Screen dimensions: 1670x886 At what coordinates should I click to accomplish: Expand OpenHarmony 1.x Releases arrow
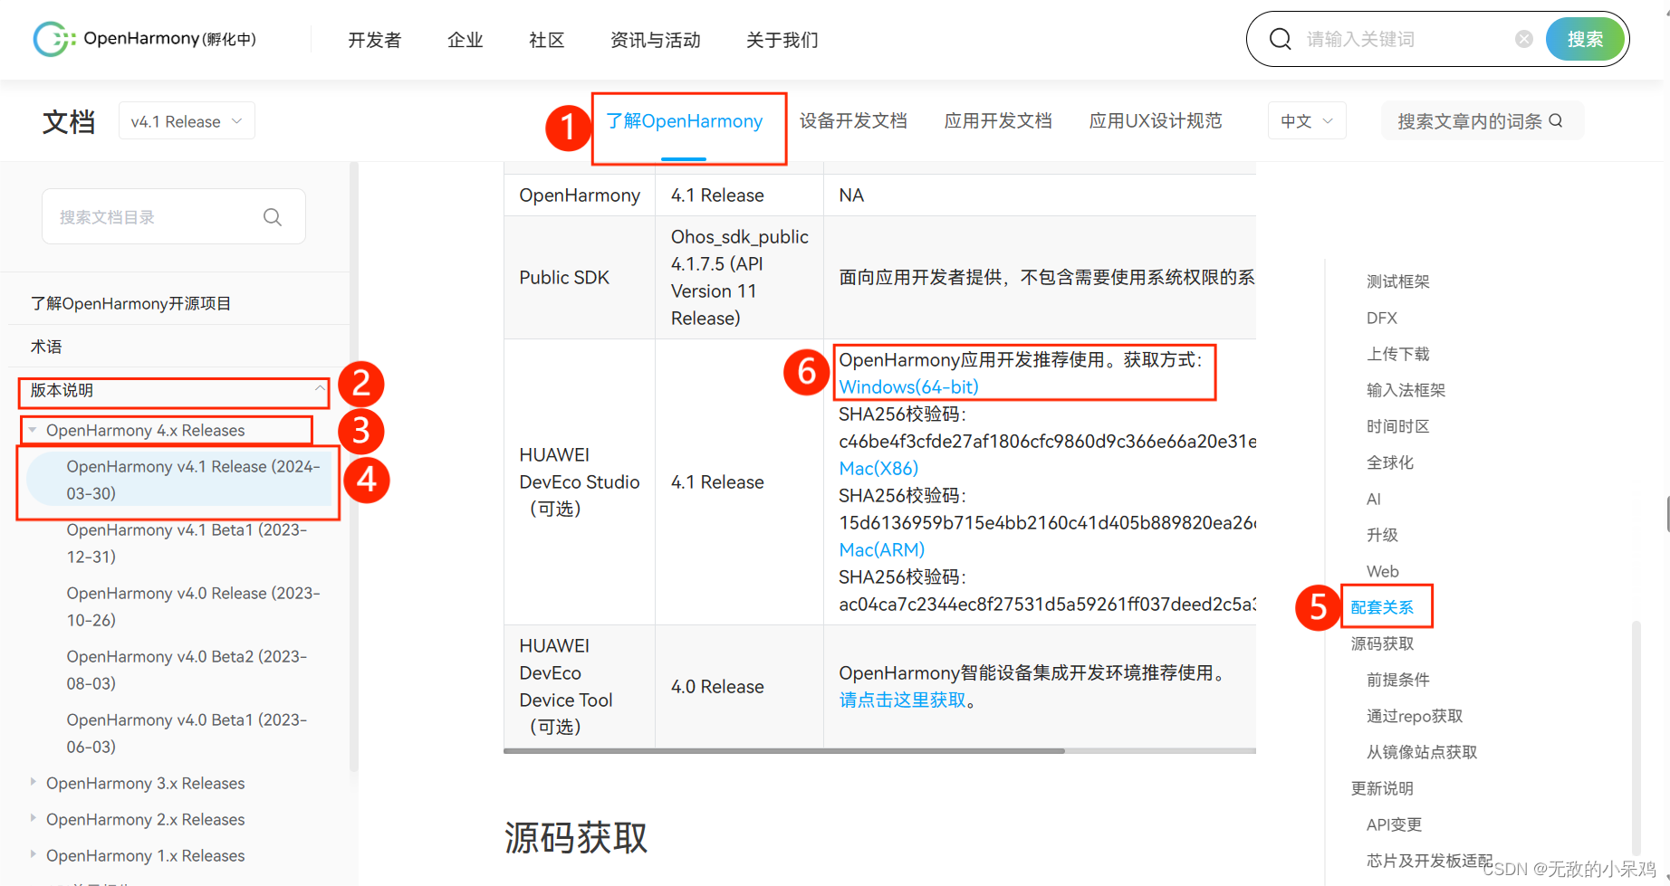tap(33, 854)
